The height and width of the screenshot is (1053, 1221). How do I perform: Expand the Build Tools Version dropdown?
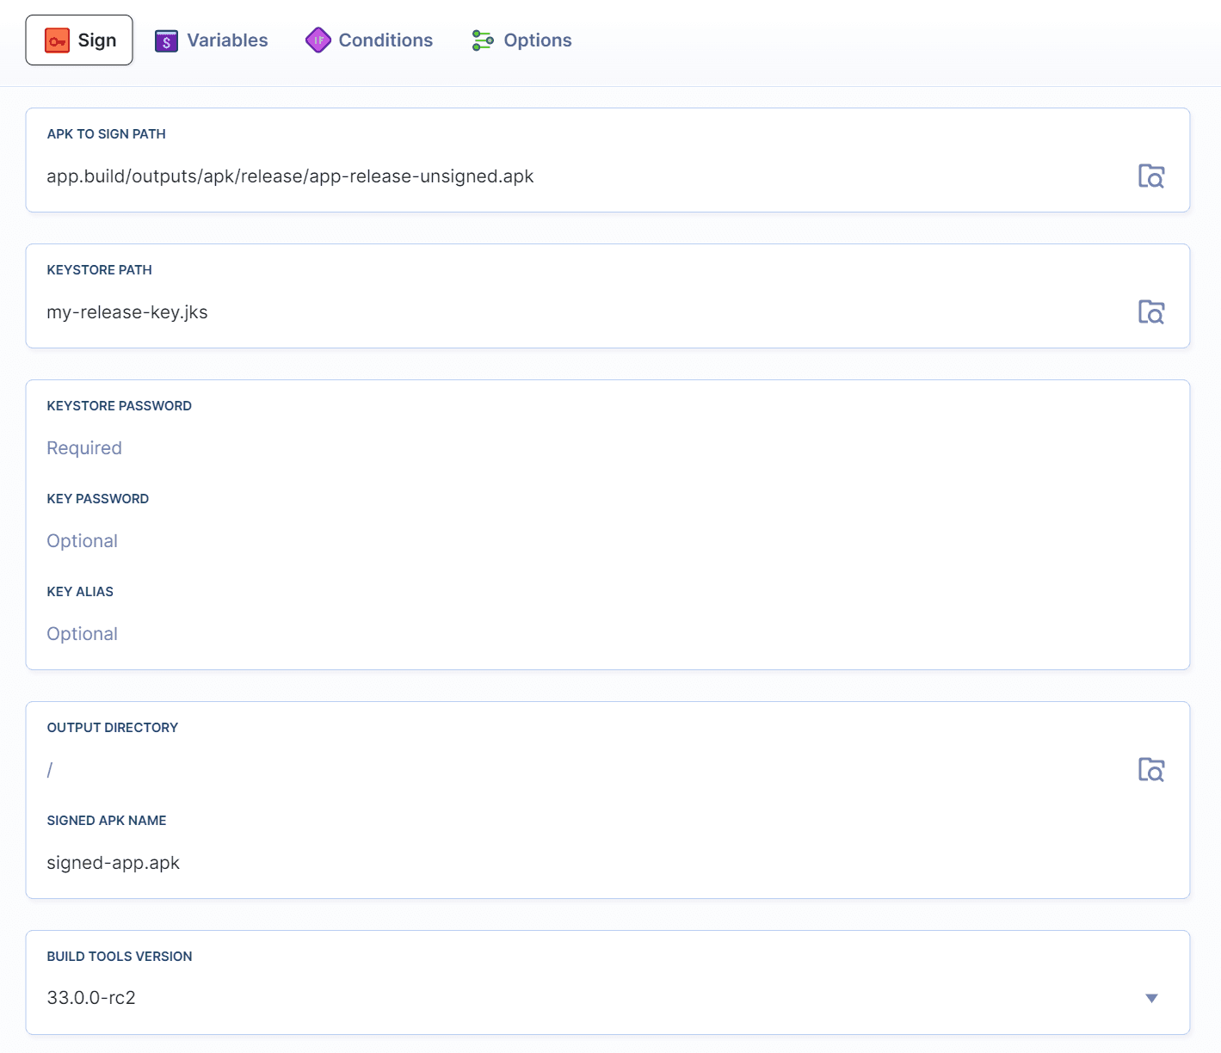(1151, 998)
